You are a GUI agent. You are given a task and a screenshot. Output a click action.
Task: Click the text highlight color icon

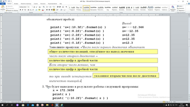click(39, 10)
